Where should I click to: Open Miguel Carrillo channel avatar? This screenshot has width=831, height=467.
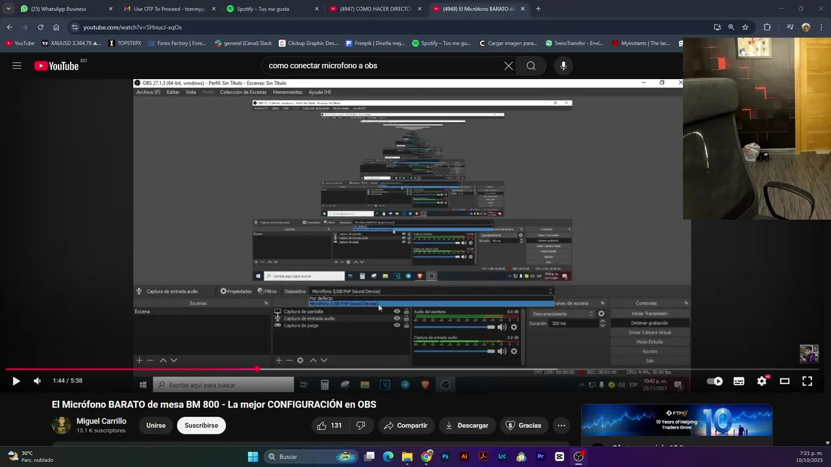pyautogui.click(x=62, y=425)
